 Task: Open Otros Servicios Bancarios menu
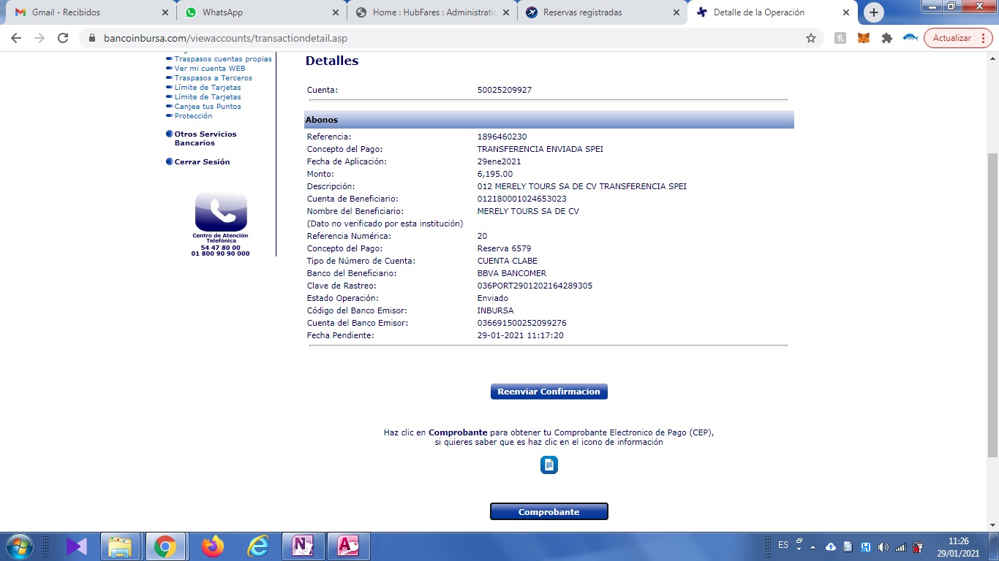[x=206, y=139]
